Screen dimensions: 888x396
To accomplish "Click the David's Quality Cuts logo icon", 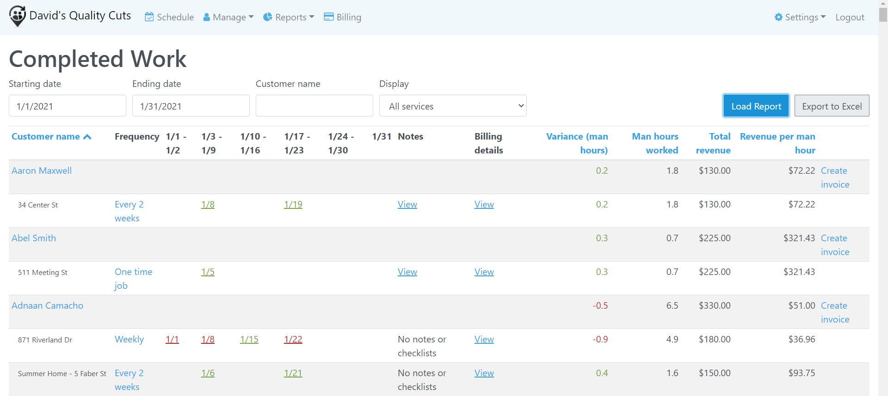I will (17, 16).
